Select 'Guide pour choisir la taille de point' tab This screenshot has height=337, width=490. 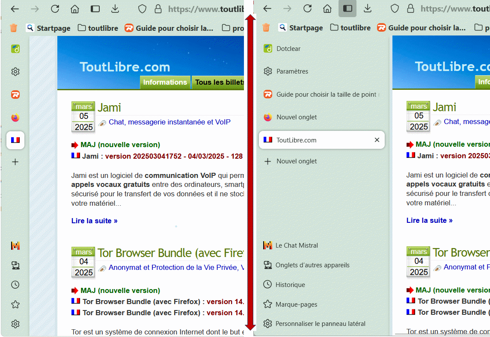(x=322, y=95)
